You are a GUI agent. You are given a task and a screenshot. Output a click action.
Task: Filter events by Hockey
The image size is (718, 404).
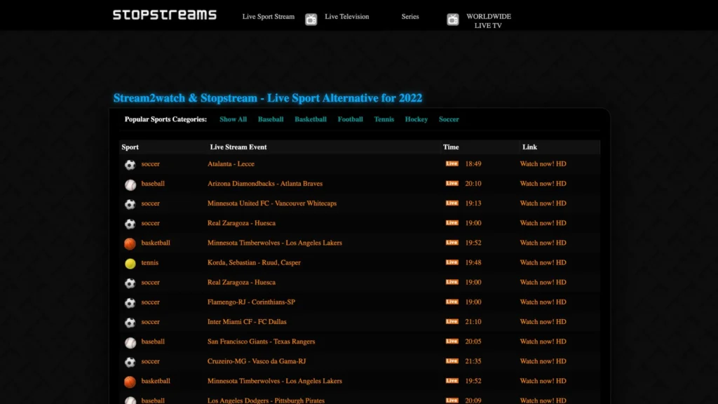416,119
